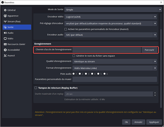Click the Avancé tools icon

(x=5, y=56)
